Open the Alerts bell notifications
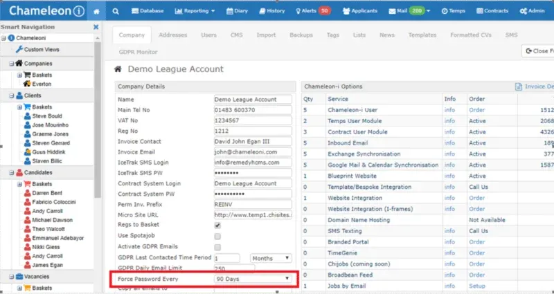 tap(312, 11)
